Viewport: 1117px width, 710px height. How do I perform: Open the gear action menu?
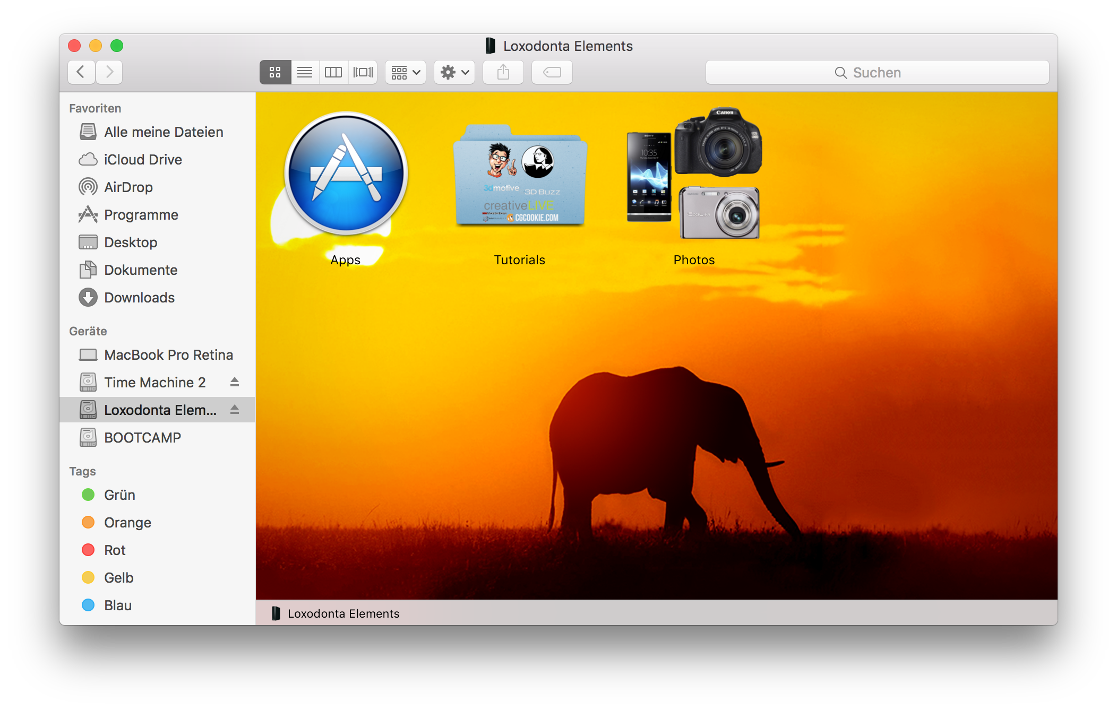click(x=454, y=72)
